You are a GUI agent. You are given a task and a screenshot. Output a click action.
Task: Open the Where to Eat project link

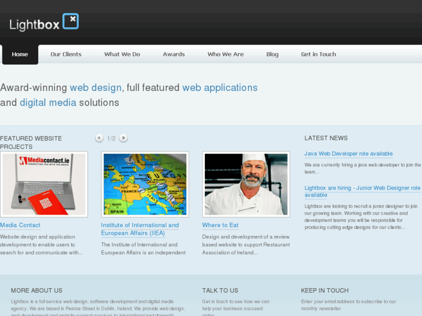[221, 225]
